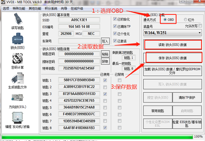The width and height of the screenshot is (205, 141).
Task: Open the 在线升级 menu
Action: pyautogui.click(x=77, y=8)
